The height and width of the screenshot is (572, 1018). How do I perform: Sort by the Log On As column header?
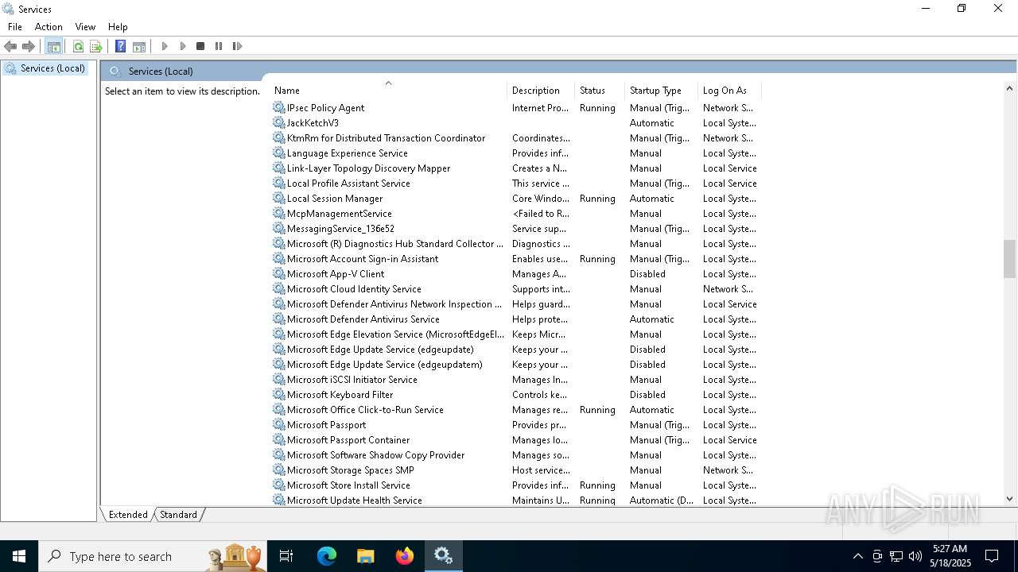729,91
